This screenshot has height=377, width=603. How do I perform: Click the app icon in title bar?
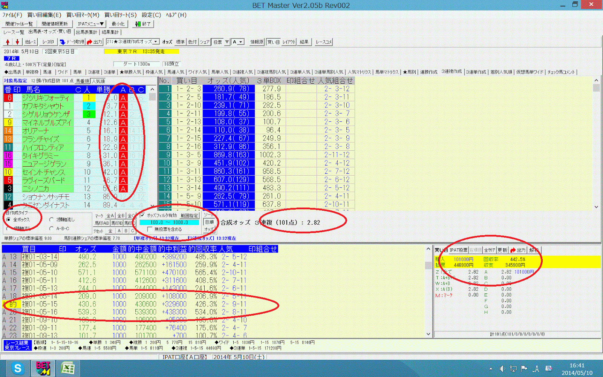click(x=4, y=5)
